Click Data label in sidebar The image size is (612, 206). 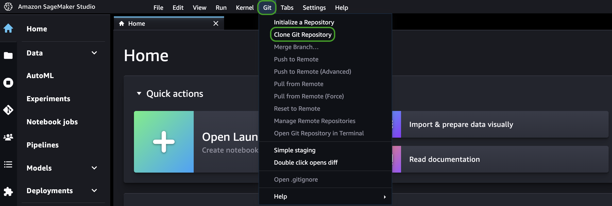(35, 53)
